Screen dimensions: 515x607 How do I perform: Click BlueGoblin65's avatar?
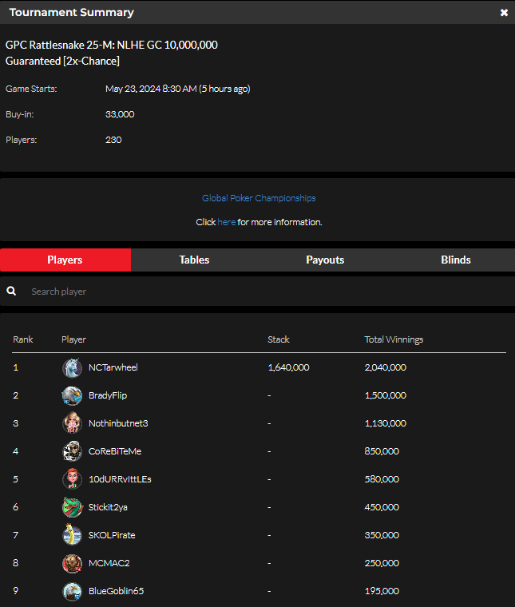pyautogui.click(x=73, y=591)
